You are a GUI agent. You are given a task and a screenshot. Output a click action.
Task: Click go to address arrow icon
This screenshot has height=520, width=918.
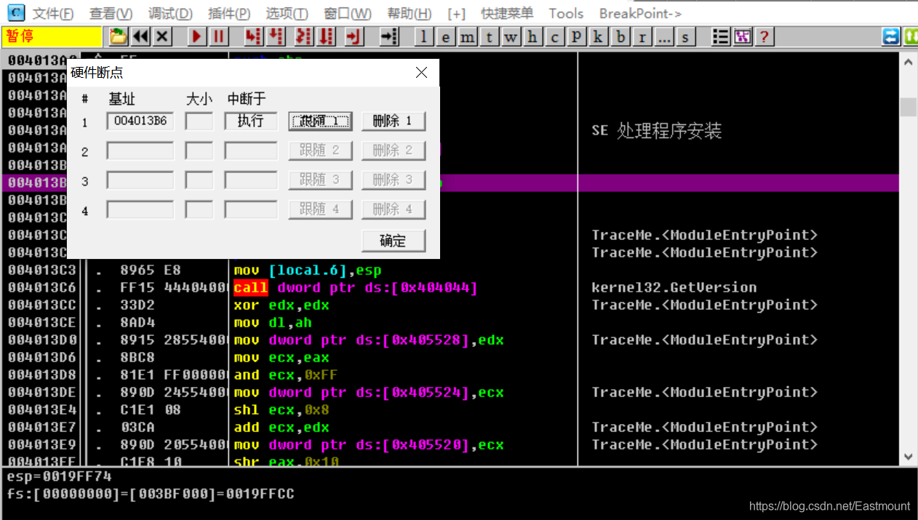tap(389, 36)
